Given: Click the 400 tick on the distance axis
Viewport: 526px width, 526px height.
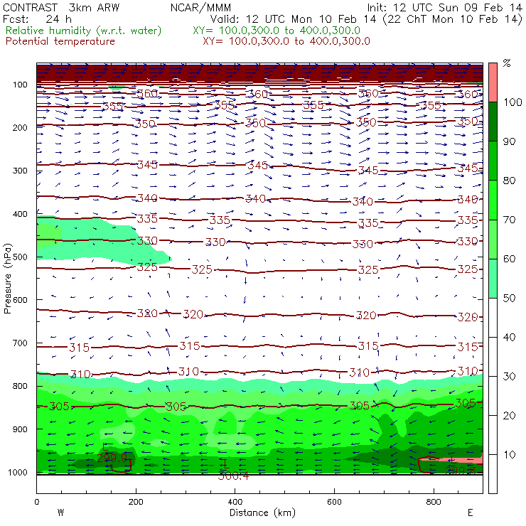Looking at the screenshot, I should [x=235, y=502].
